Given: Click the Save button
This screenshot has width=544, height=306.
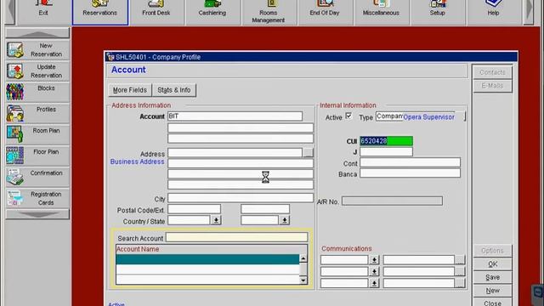Looking at the screenshot, I should tap(492, 277).
